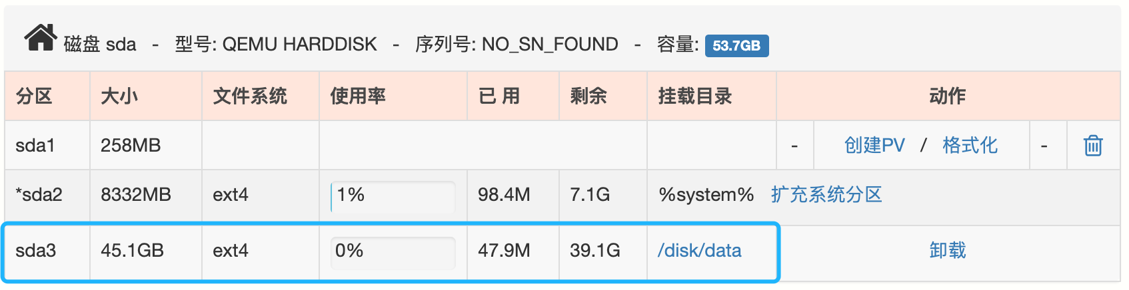Click the home icon beside 磁盘 sda
Viewport: 1129px width, 290px height.
(41, 39)
